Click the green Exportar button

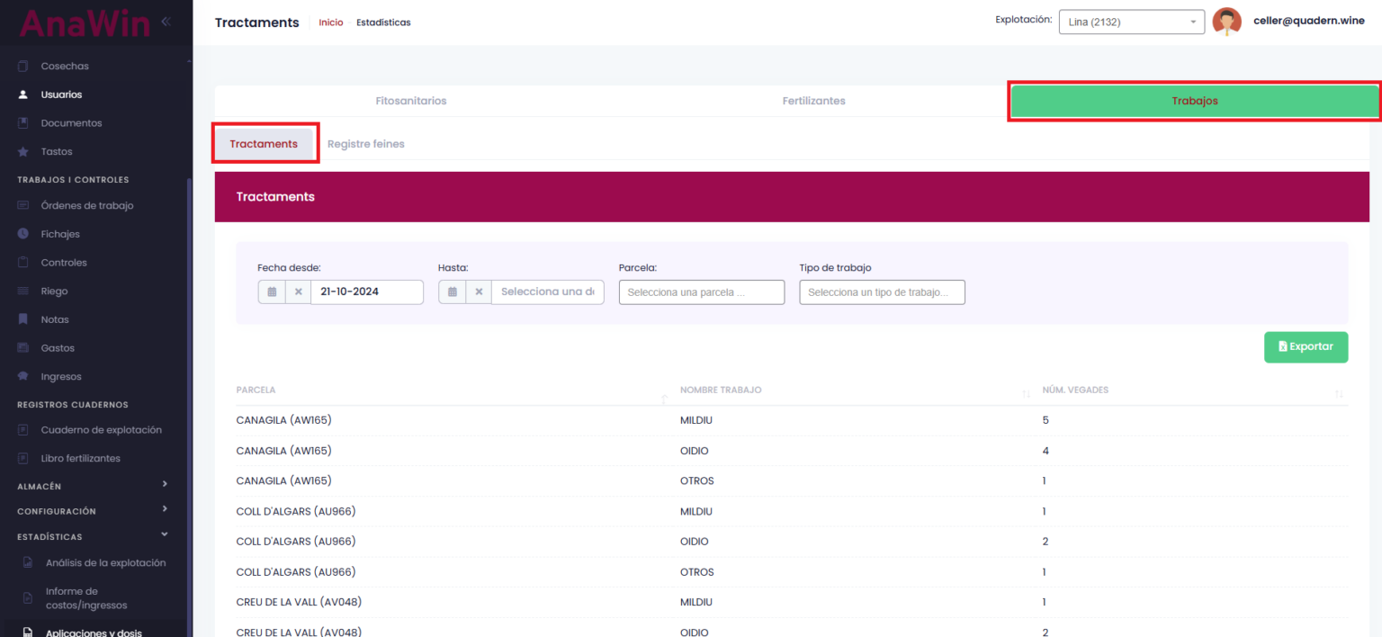pyautogui.click(x=1306, y=346)
